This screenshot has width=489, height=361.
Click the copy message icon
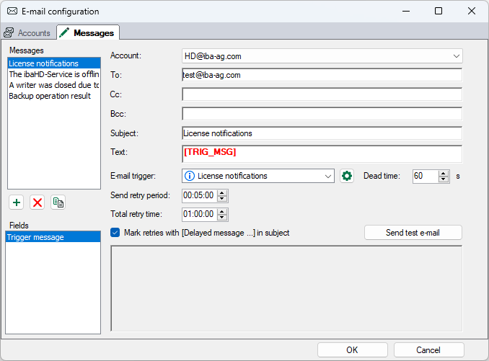(x=58, y=202)
